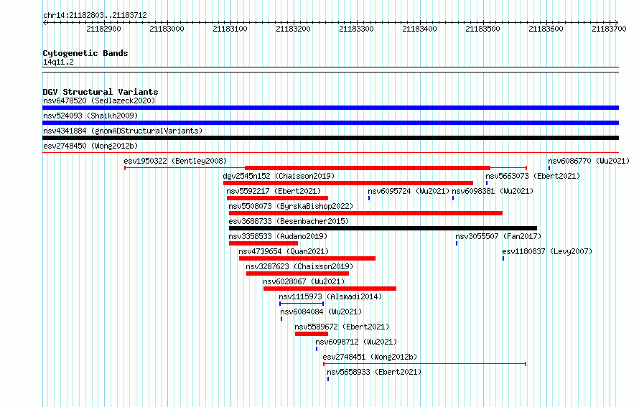Select the red bar for nsv6028067
Viewport: 639px width, 407px height.
330,289
